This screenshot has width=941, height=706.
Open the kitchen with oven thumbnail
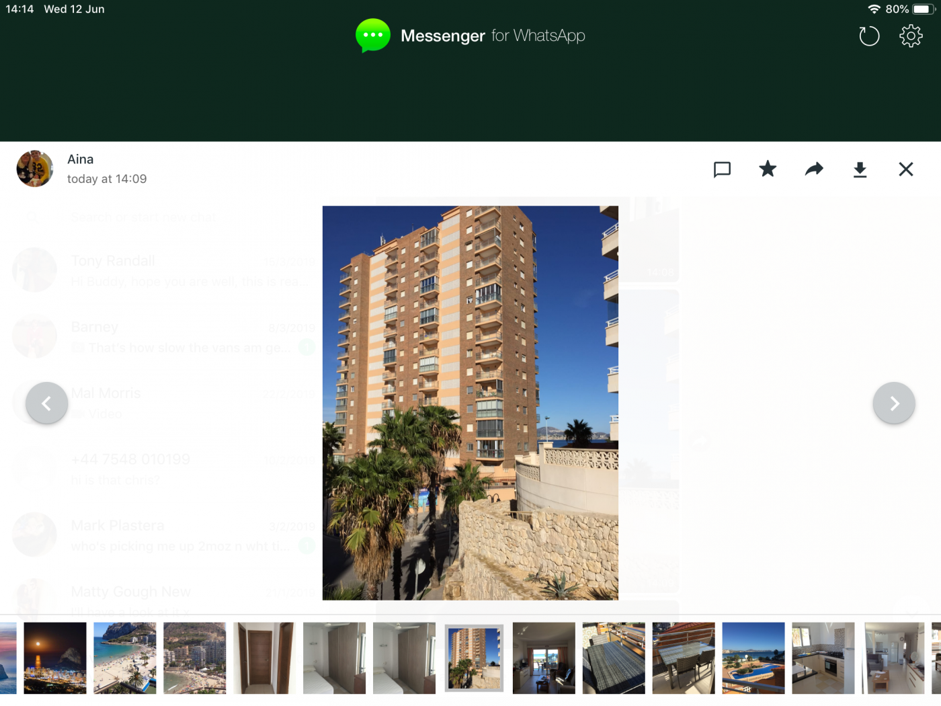coord(823,658)
